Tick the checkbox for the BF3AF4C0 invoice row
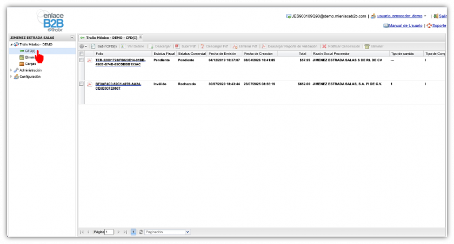Image resolution: width=454 pixels, height=244 pixels. pos(82,84)
